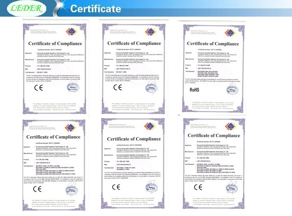Click the BCTC logo on certificate BCTC-13094242
Viewport: 292px width, 216px height.
click(x=151, y=32)
